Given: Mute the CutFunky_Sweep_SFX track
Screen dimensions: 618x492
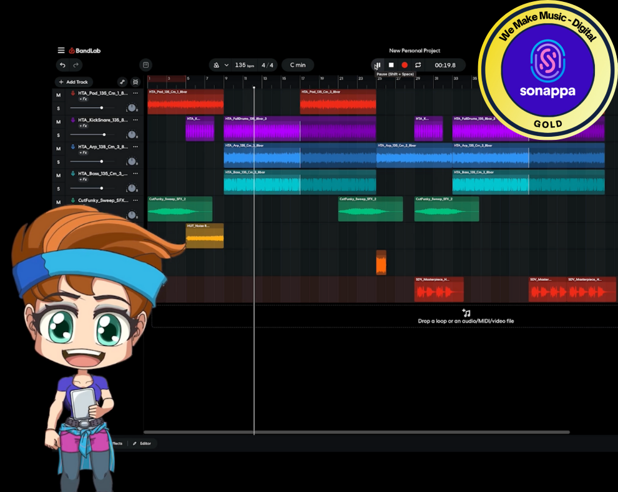Looking at the screenshot, I should tap(58, 202).
